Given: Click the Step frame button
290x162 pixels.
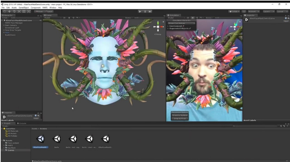Looking at the screenshot, I should coord(150,11).
